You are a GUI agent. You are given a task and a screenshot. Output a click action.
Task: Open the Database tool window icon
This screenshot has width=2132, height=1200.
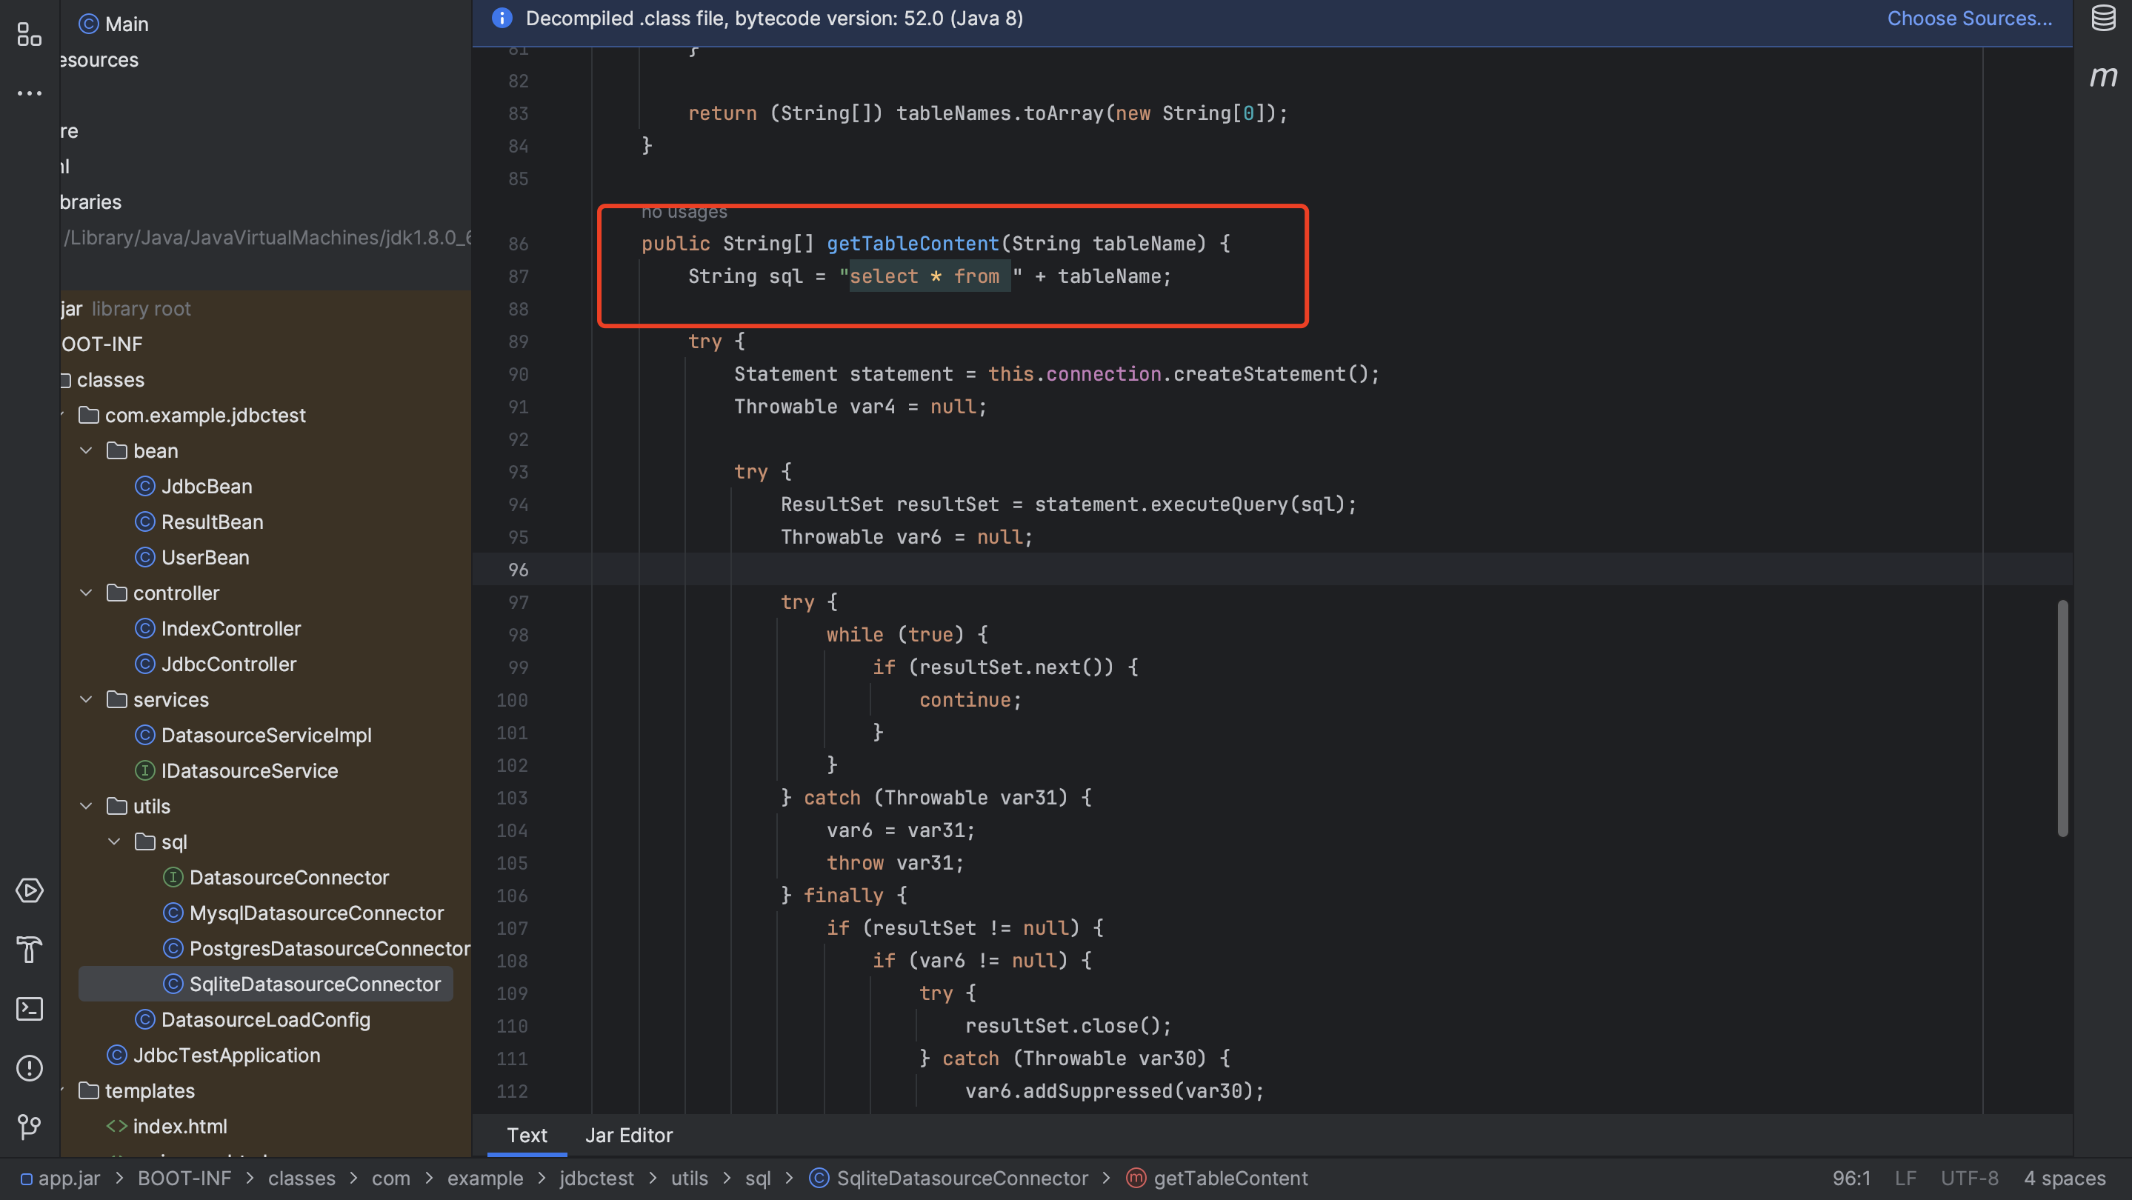(x=2103, y=17)
